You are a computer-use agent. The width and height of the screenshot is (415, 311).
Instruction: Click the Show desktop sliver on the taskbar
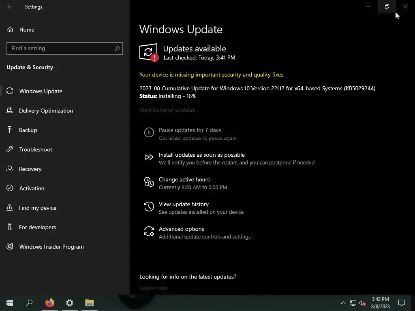coord(414,303)
